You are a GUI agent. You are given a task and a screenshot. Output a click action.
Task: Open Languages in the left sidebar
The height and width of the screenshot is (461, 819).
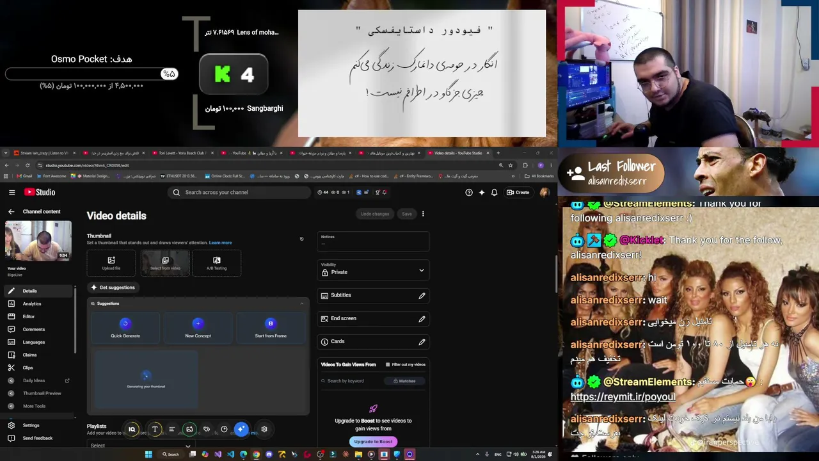pos(39,342)
